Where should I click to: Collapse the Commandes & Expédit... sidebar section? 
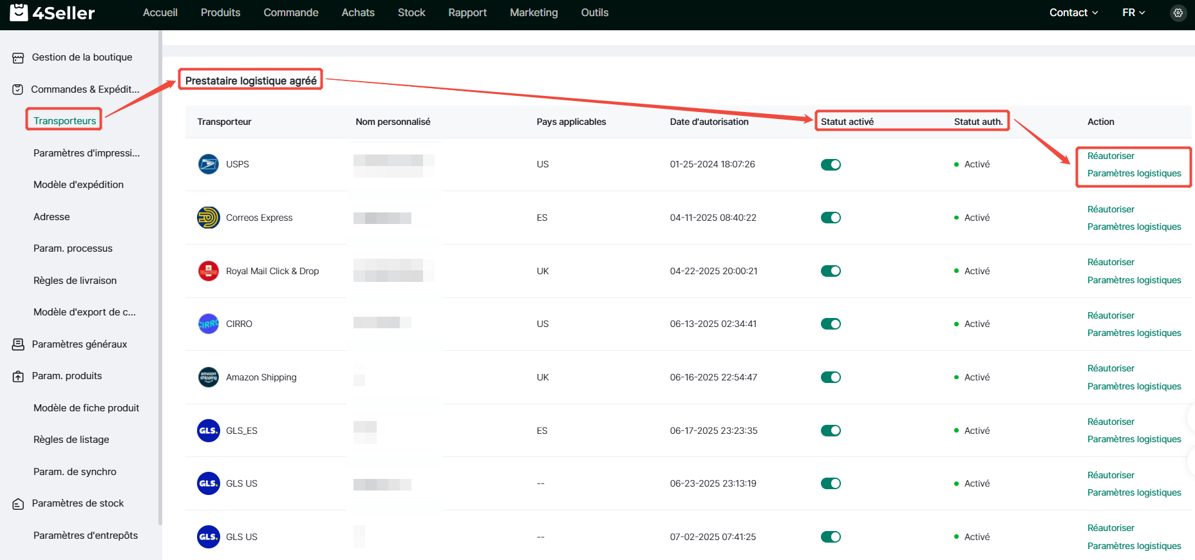click(x=84, y=89)
